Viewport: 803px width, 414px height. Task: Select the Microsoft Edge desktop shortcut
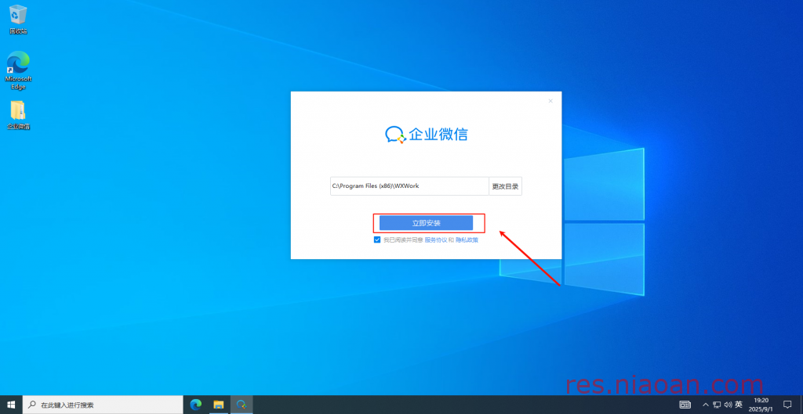point(18,70)
